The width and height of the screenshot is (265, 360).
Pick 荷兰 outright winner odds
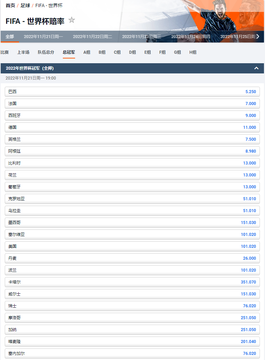click(x=132, y=175)
